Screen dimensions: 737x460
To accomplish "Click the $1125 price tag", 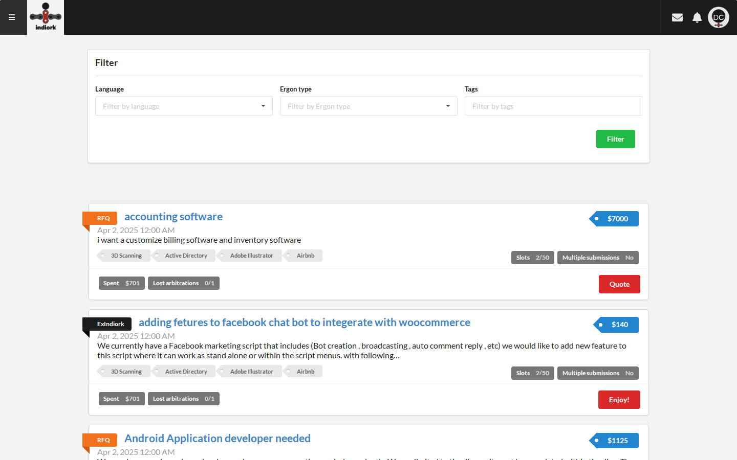I will click(x=614, y=441).
